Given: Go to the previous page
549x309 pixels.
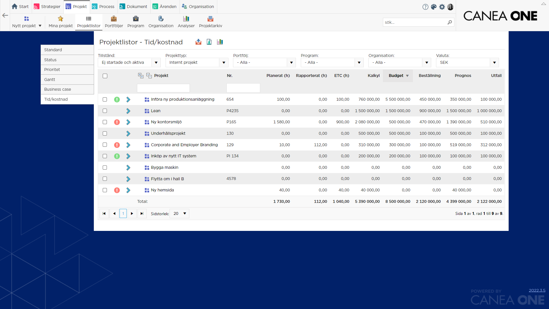Looking at the screenshot, I should (114, 213).
